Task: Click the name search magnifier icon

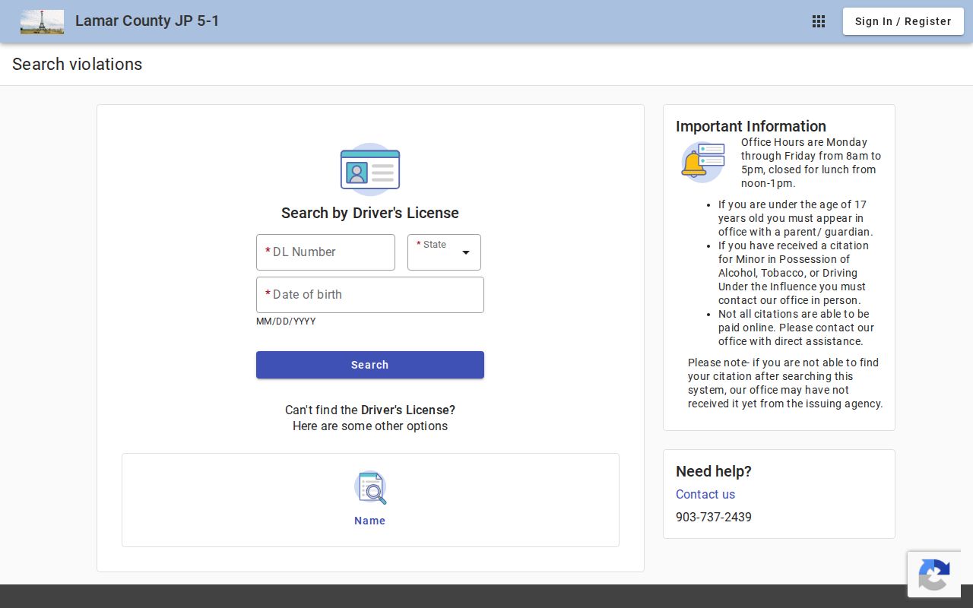Action: point(370,488)
